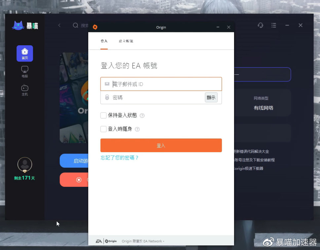Click the 登入您的 EA 帳號 heading
This screenshot has width=320, height=250.
129,66
